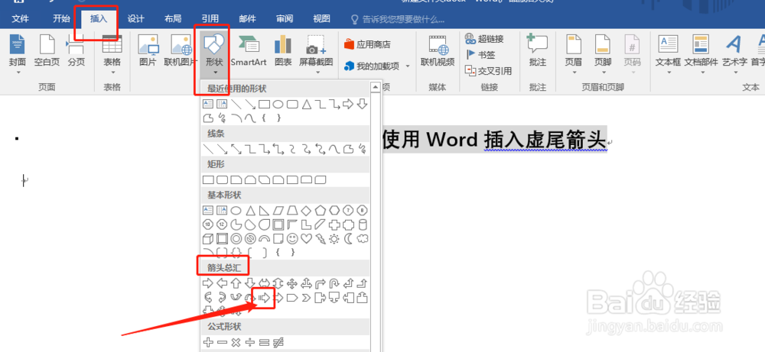Insert 艺术字 WordArt

coord(734,53)
